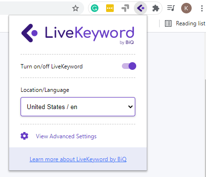Open the Reading list

click(x=185, y=23)
